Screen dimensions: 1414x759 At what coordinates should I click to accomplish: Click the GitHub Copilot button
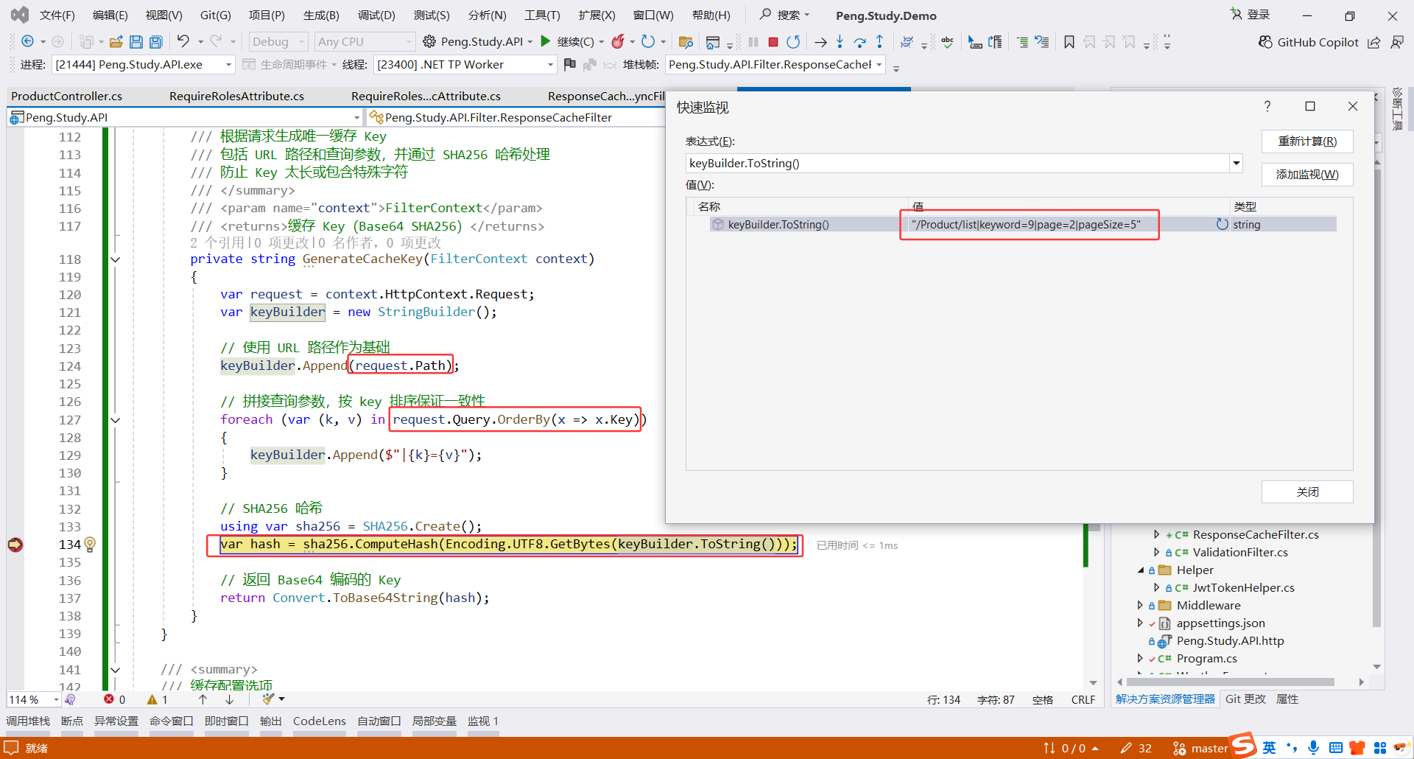pyautogui.click(x=1308, y=42)
